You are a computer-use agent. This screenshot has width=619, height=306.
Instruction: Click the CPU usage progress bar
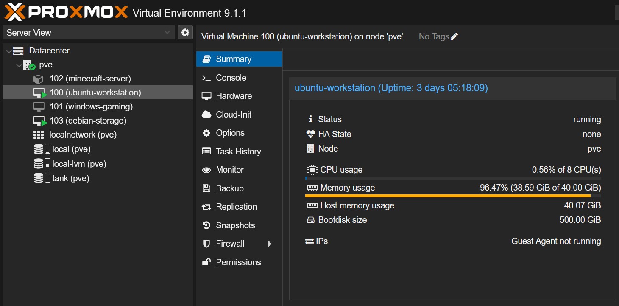point(453,178)
